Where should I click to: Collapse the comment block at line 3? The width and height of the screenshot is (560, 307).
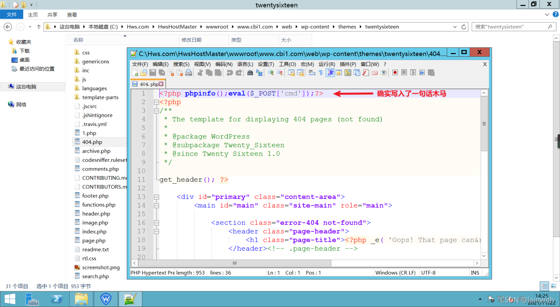156,111
